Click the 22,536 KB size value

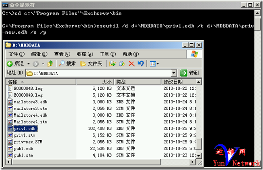(101, 149)
